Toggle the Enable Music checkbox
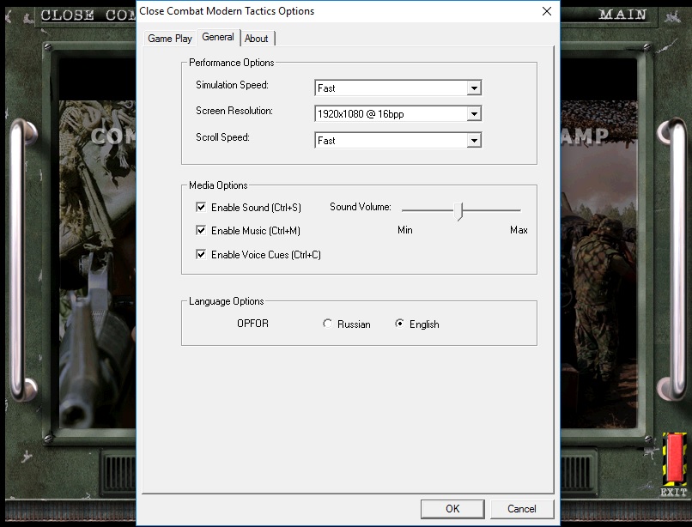The image size is (692, 527). pyautogui.click(x=201, y=230)
